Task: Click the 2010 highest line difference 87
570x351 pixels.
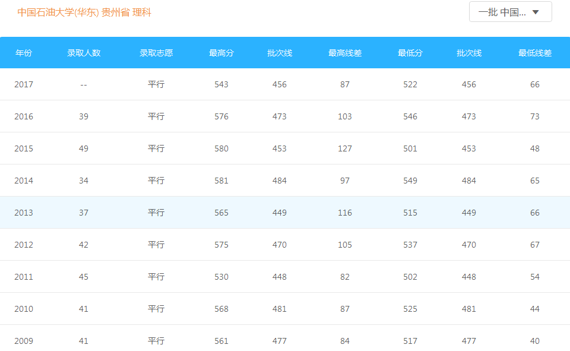Action: coord(345,309)
